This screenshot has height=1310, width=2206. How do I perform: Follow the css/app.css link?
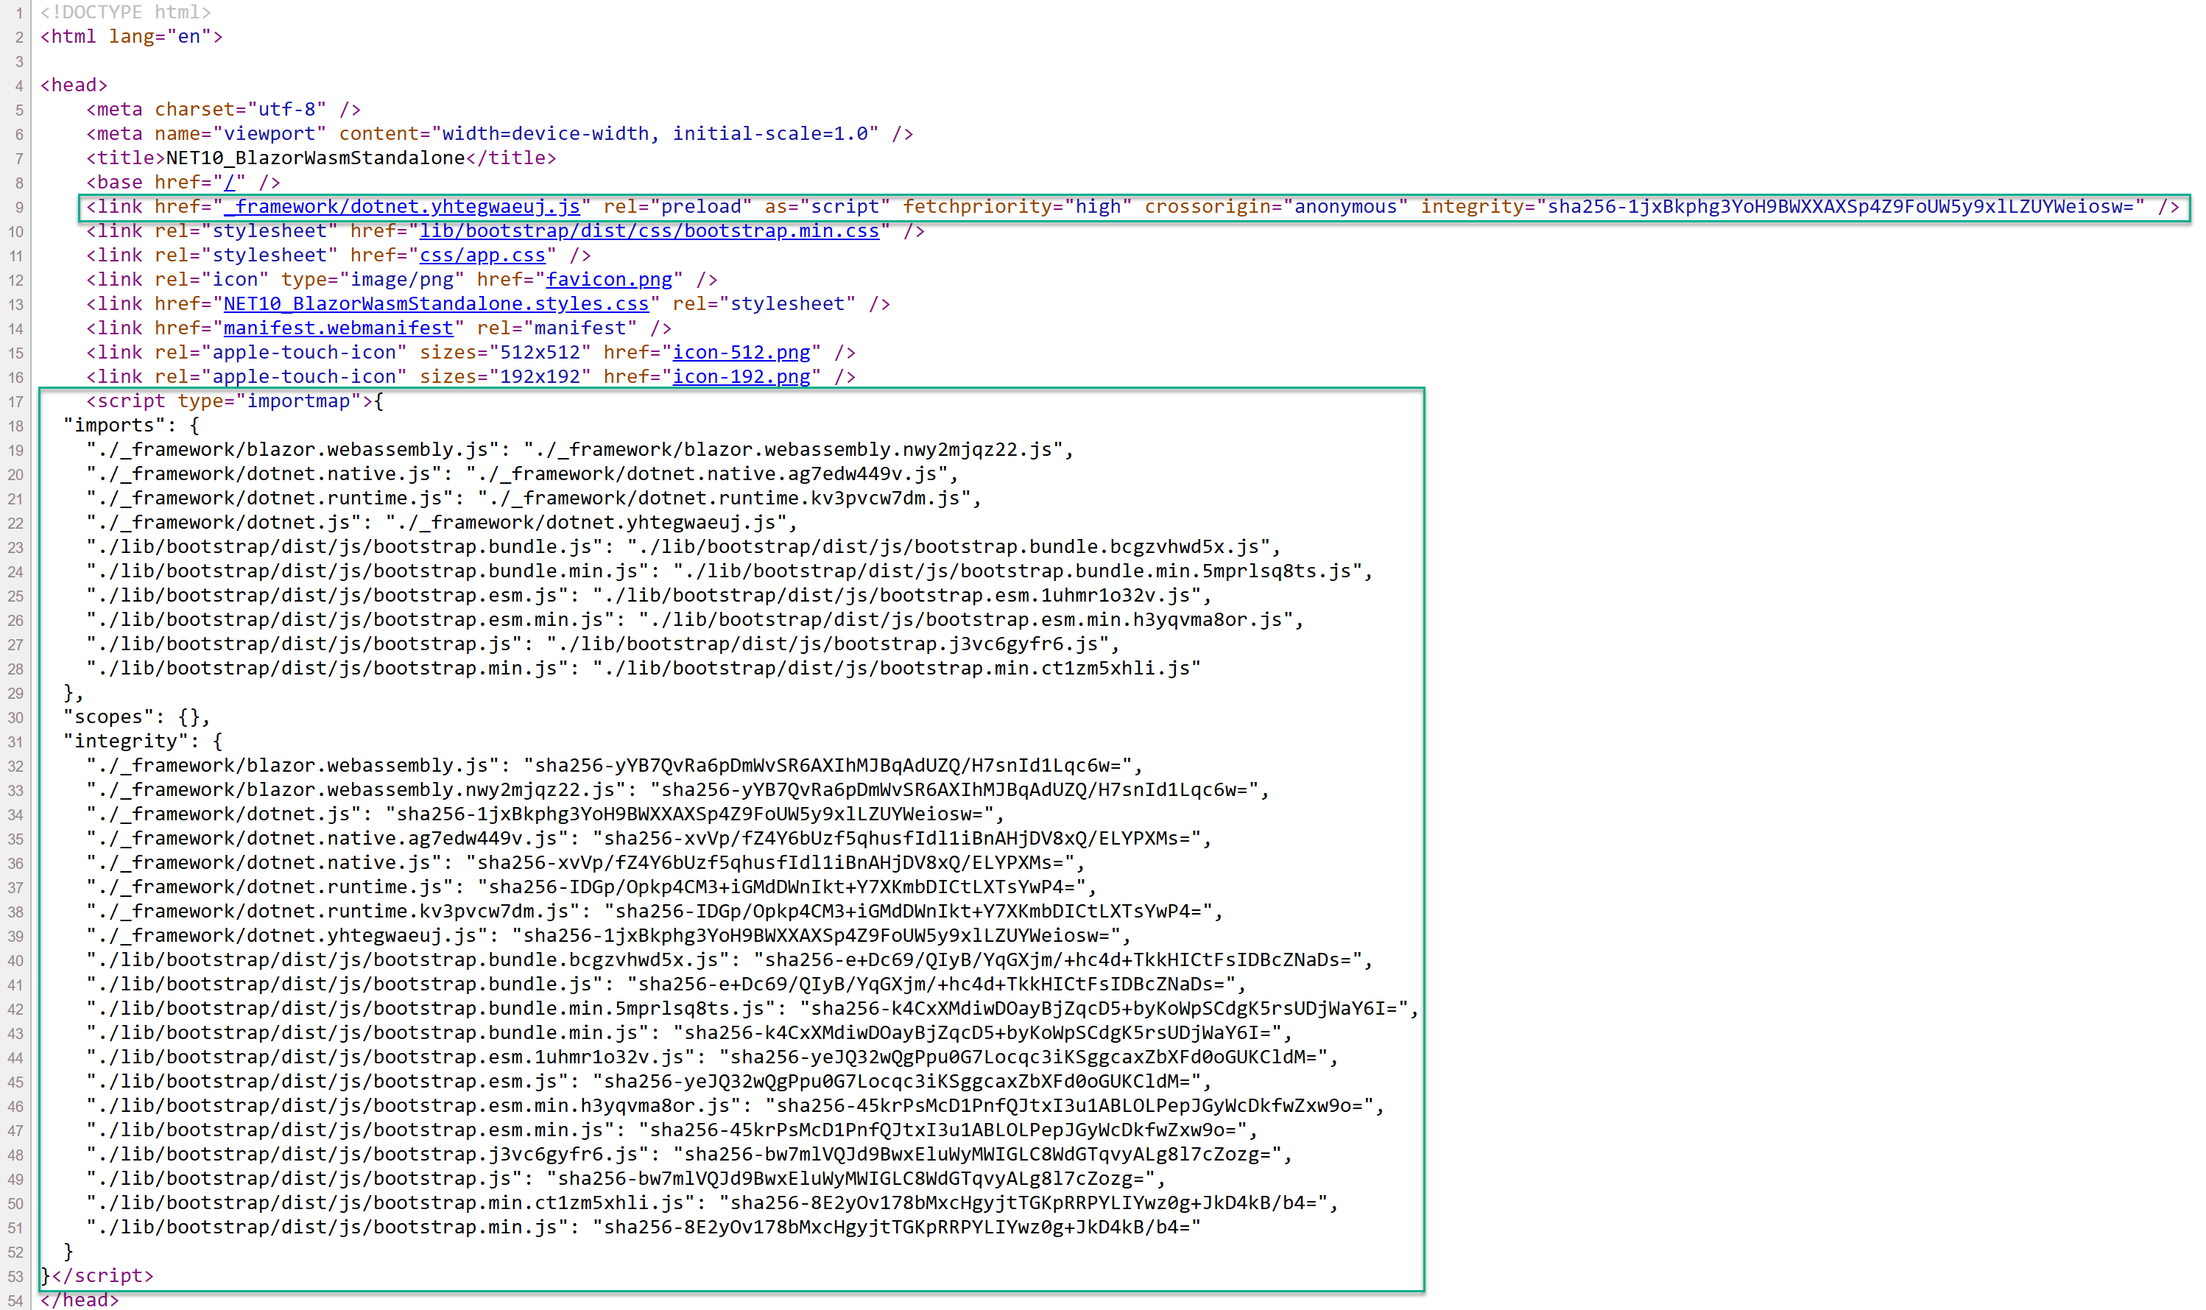point(483,255)
